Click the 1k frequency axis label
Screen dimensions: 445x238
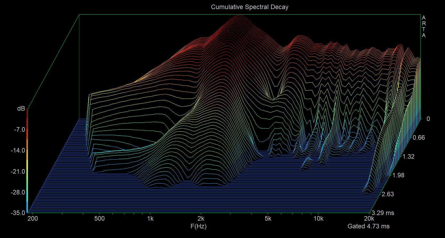150,219
